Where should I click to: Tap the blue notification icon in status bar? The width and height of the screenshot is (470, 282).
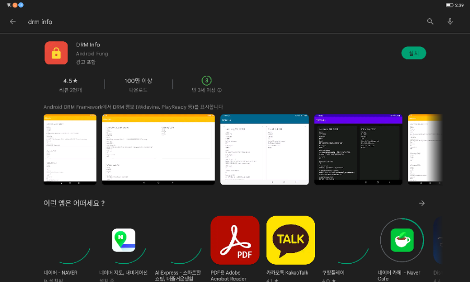(x=21, y=5)
